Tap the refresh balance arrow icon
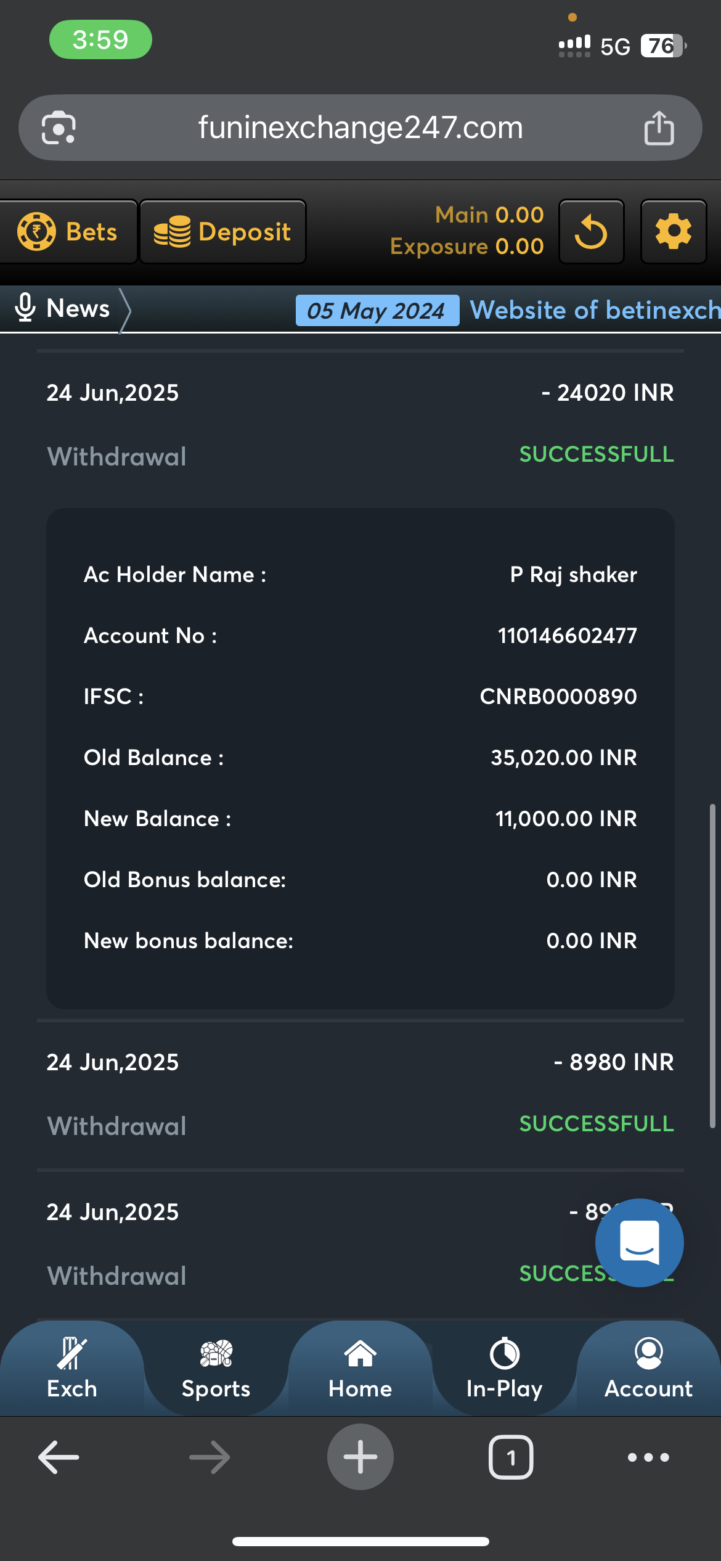This screenshot has height=1561, width=721. tap(591, 232)
